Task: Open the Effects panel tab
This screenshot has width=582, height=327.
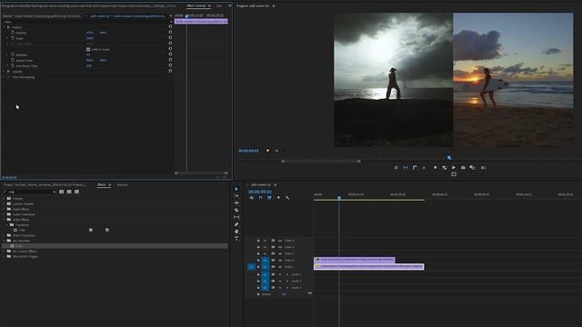Action: [x=101, y=184]
